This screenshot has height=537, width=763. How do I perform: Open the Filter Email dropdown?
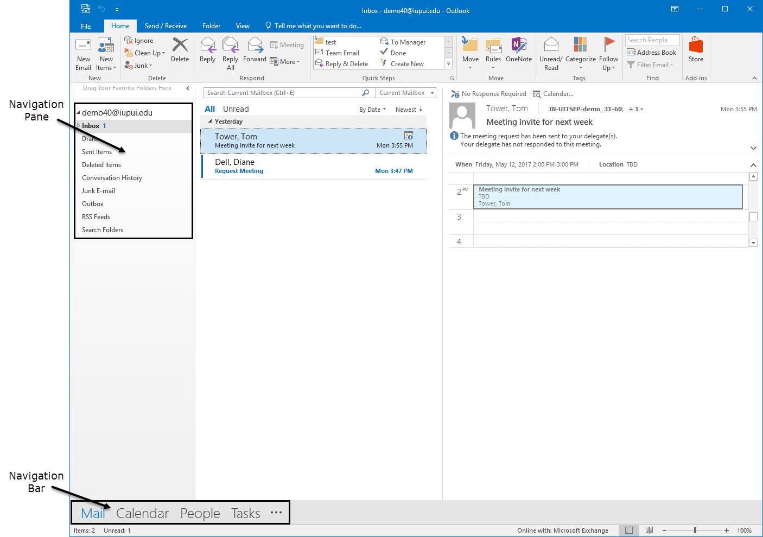tap(650, 65)
